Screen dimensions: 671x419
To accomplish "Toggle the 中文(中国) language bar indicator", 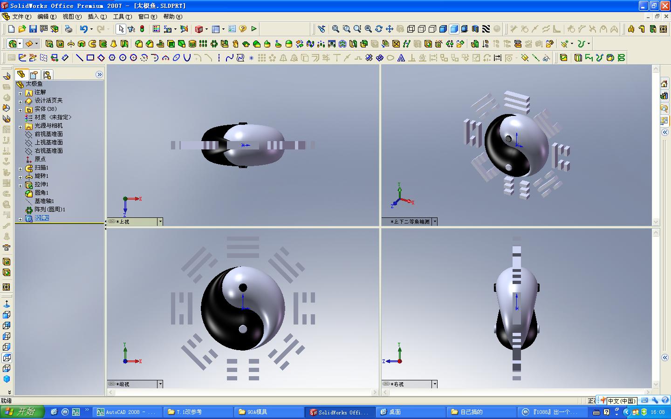I will [622, 401].
